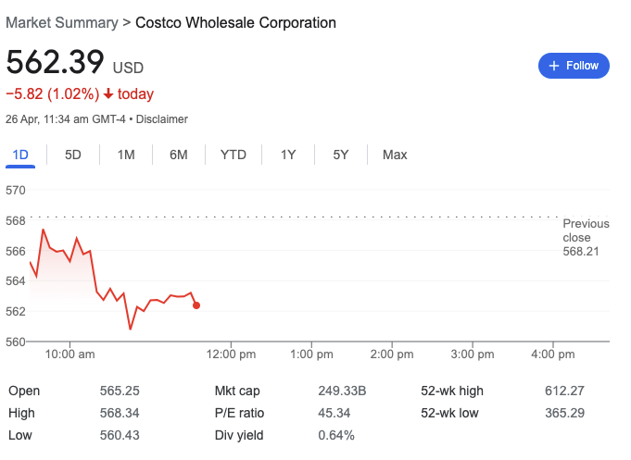Click the plus icon on Follow
Viewport: 631px width, 460px height.
click(554, 66)
